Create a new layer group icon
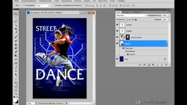This screenshot has height=105, width=187. (x=157, y=65)
